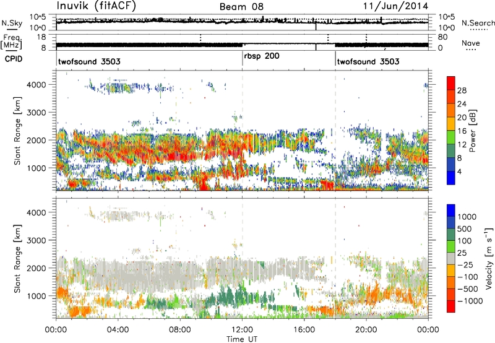Click the 'Slant Range [km]' label of power panel
The height and width of the screenshot is (343, 495).
pyautogui.click(x=17, y=131)
